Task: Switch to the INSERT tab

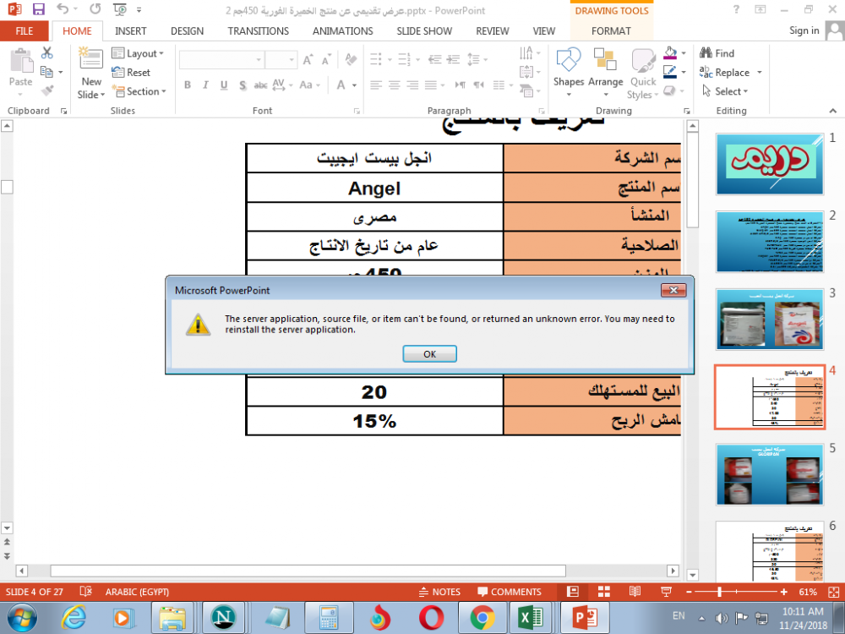Action: [130, 31]
